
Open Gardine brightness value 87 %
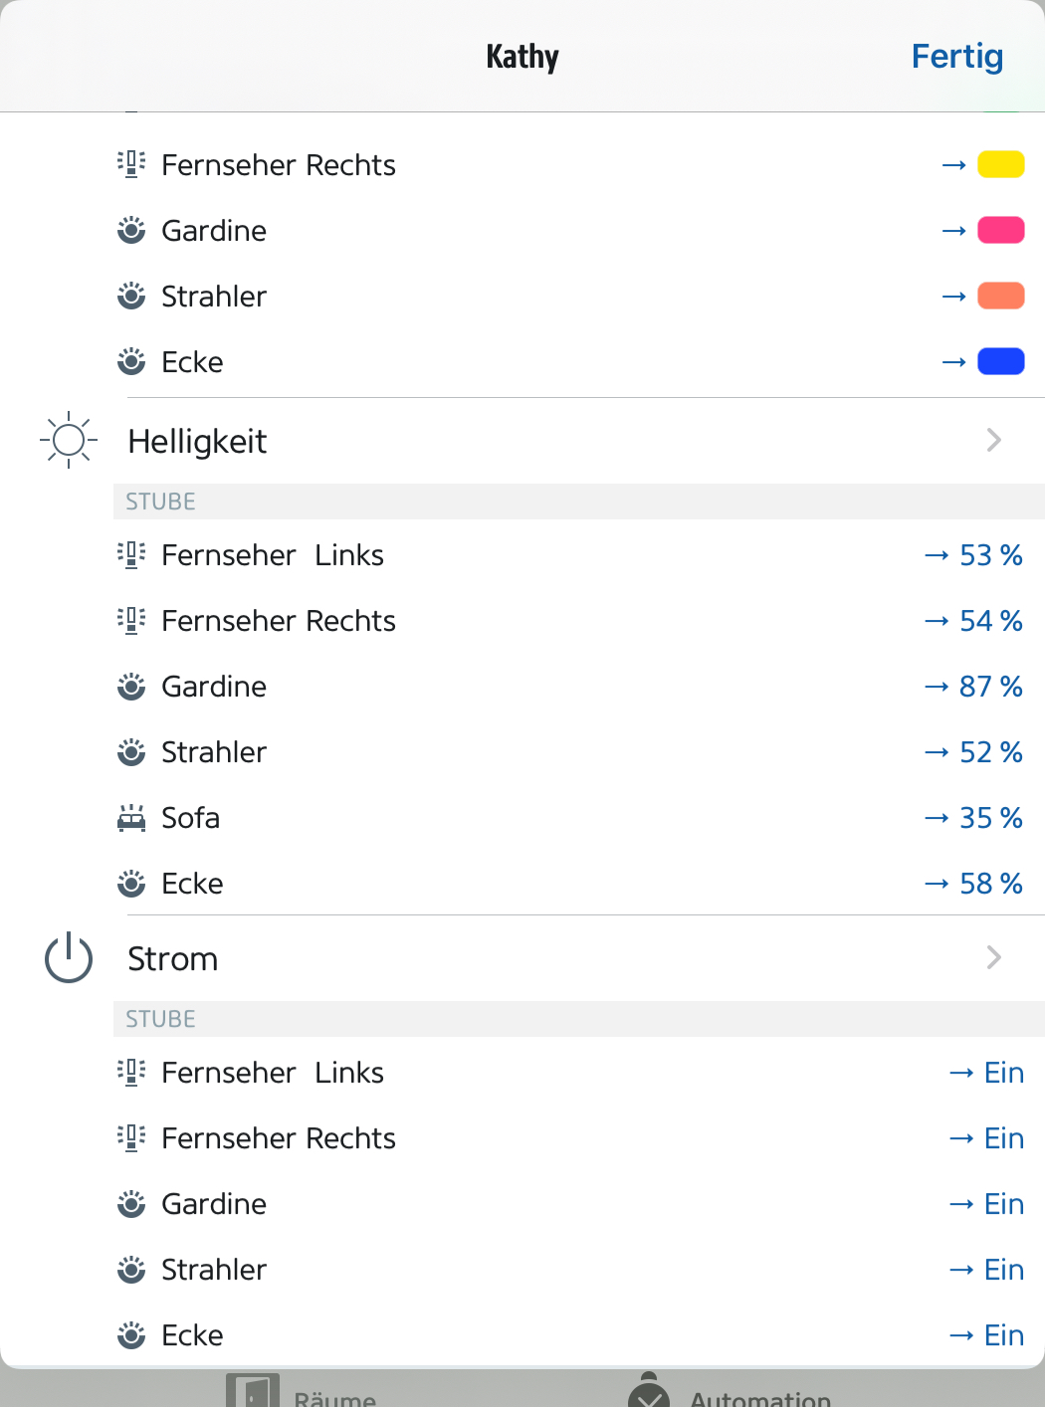click(973, 687)
